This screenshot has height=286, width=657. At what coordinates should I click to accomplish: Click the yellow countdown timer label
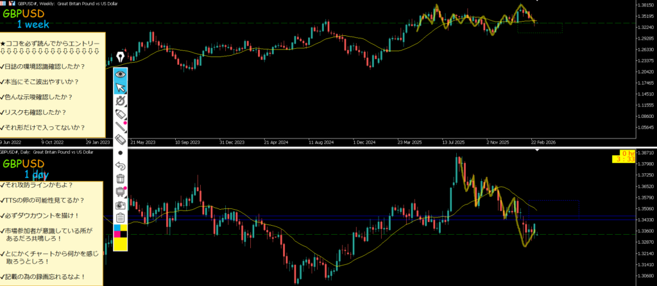pyautogui.click(x=627, y=156)
